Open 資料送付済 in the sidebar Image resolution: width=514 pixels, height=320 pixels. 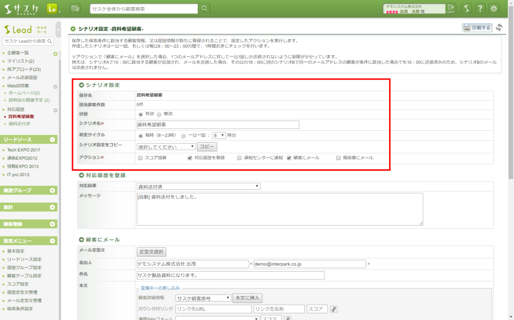point(20,124)
